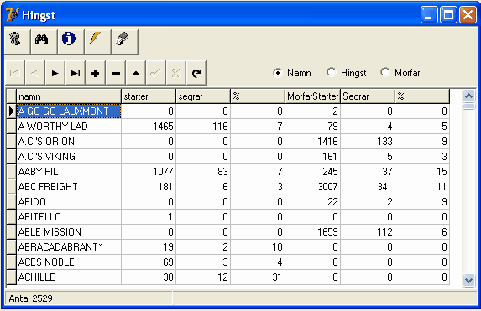This screenshot has height=311, width=481.
Task: Edit record with the up triangle button
Action: (136, 73)
